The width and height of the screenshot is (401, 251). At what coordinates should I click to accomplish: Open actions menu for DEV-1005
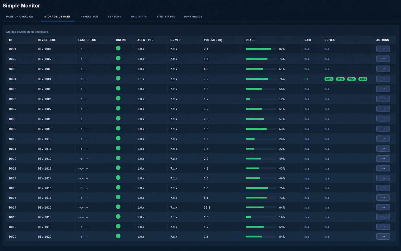(x=383, y=89)
